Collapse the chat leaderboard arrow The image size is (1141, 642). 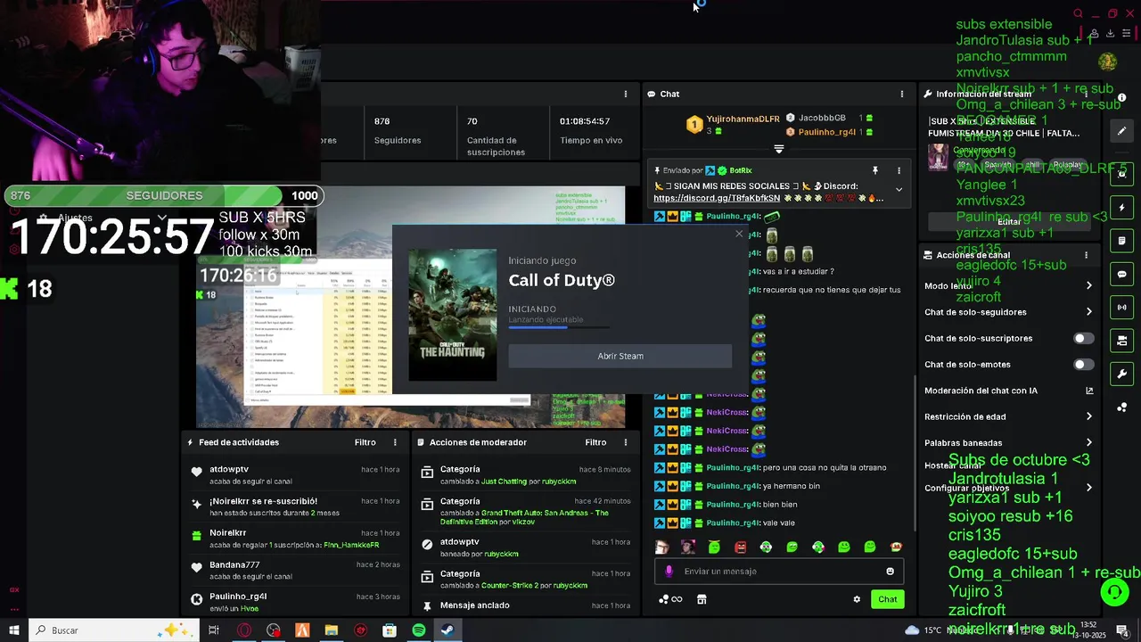pos(778,149)
